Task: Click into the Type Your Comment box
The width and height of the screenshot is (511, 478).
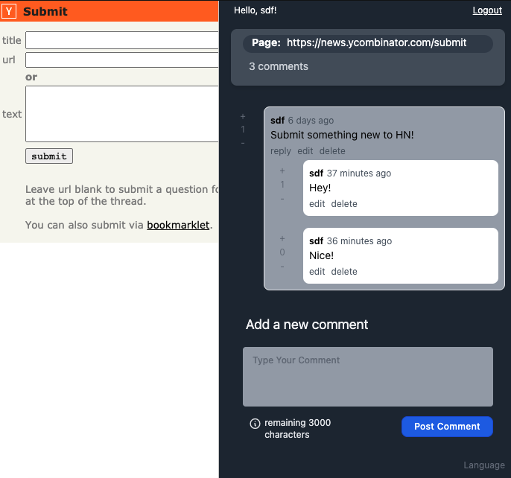Action: point(368,376)
